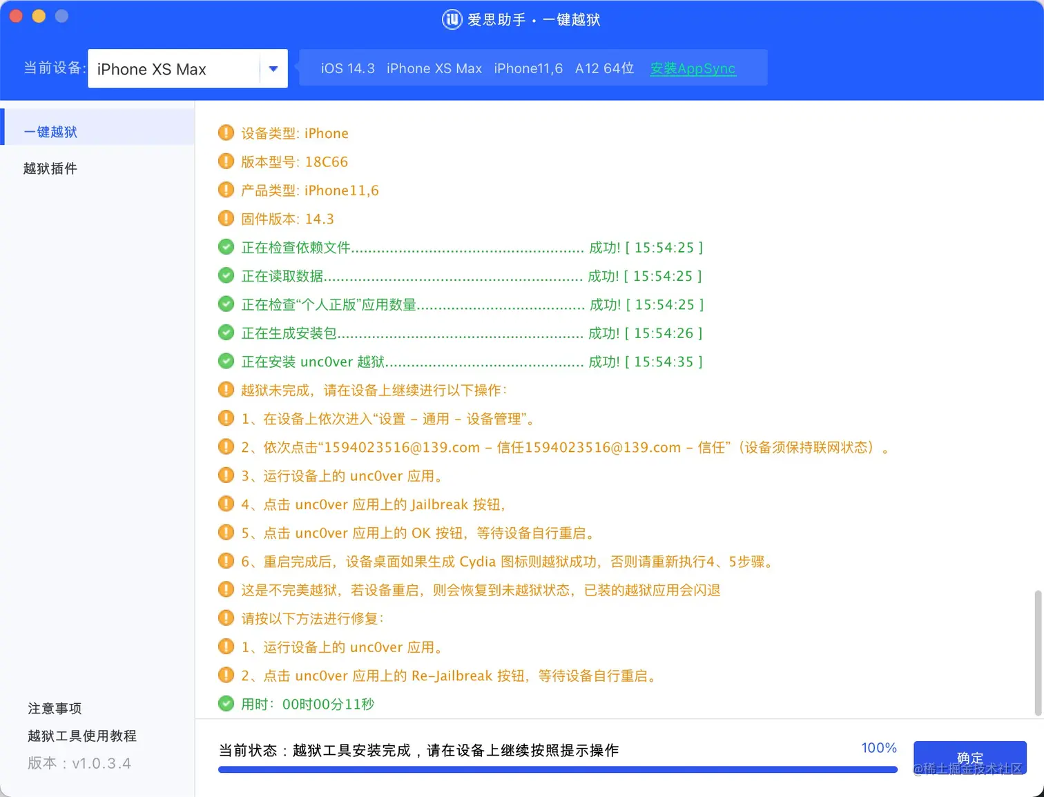
Task: Click warning icon beside 1594023516@139.com trust step
Action: pos(226,446)
